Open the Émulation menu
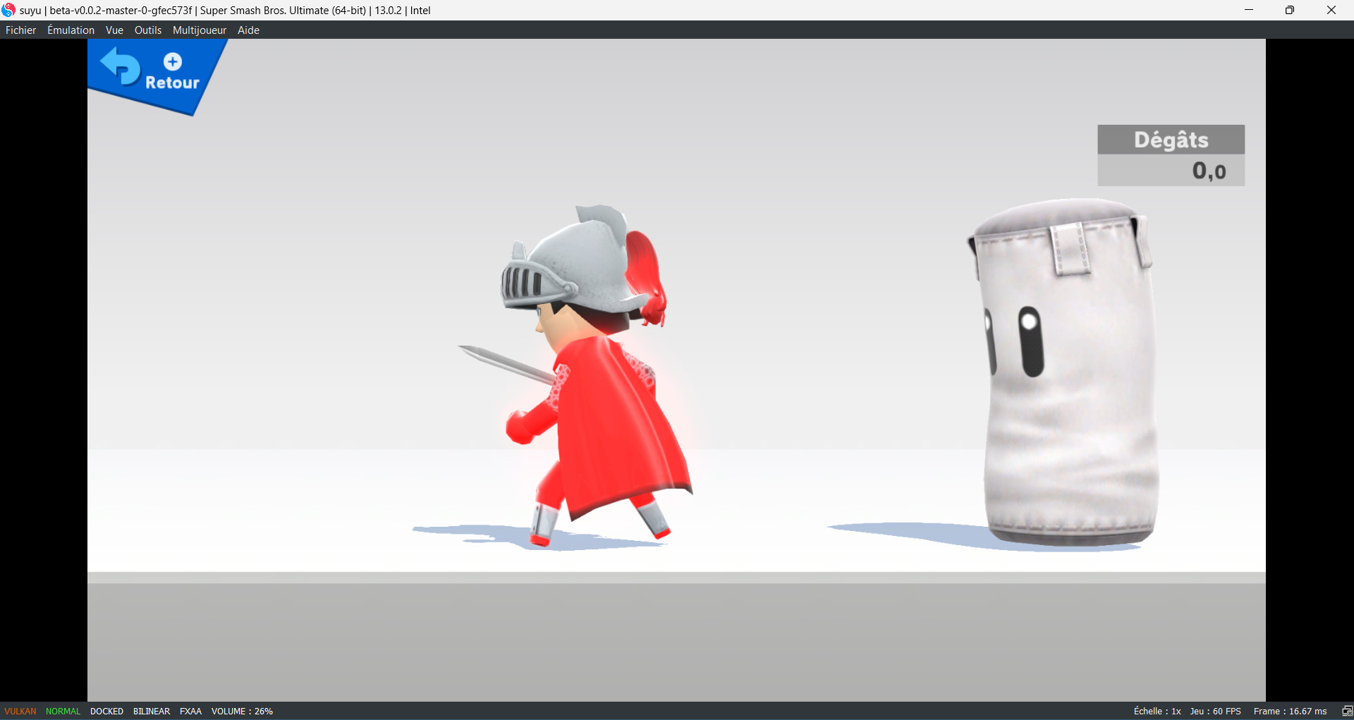This screenshot has height=720, width=1354. point(70,30)
